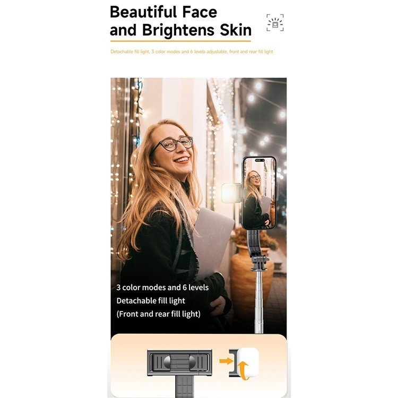Click the "and Brightens Skin" heading line

[180, 30]
